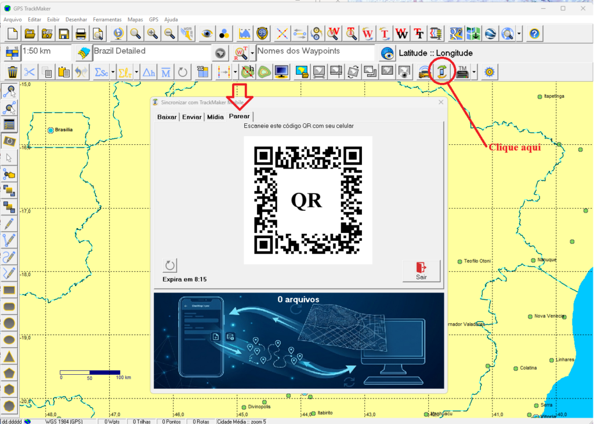The height and width of the screenshot is (424, 594).
Task: Click the QR code image
Action: (x=307, y=200)
